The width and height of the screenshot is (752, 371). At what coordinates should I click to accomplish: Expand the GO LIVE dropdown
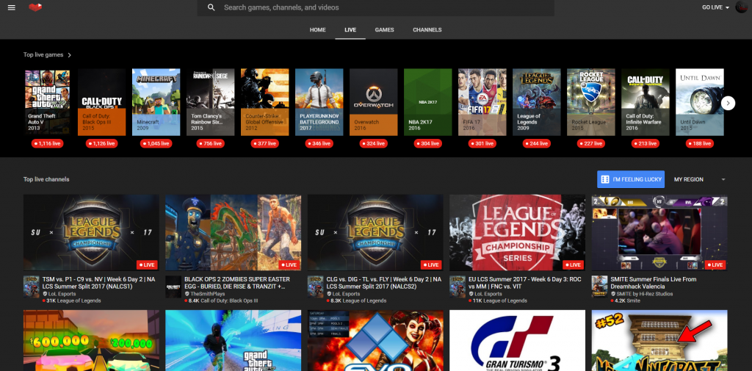pyautogui.click(x=716, y=7)
